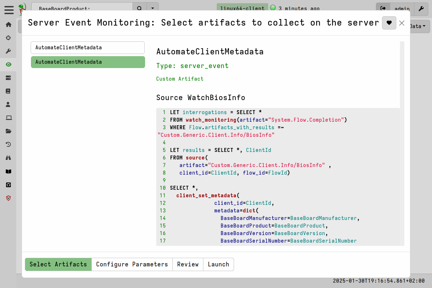Image resolution: width=432 pixels, height=288 pixels.
Task: Open the Notebooks icon in the sidebar
Action: (x=8, y=91)
